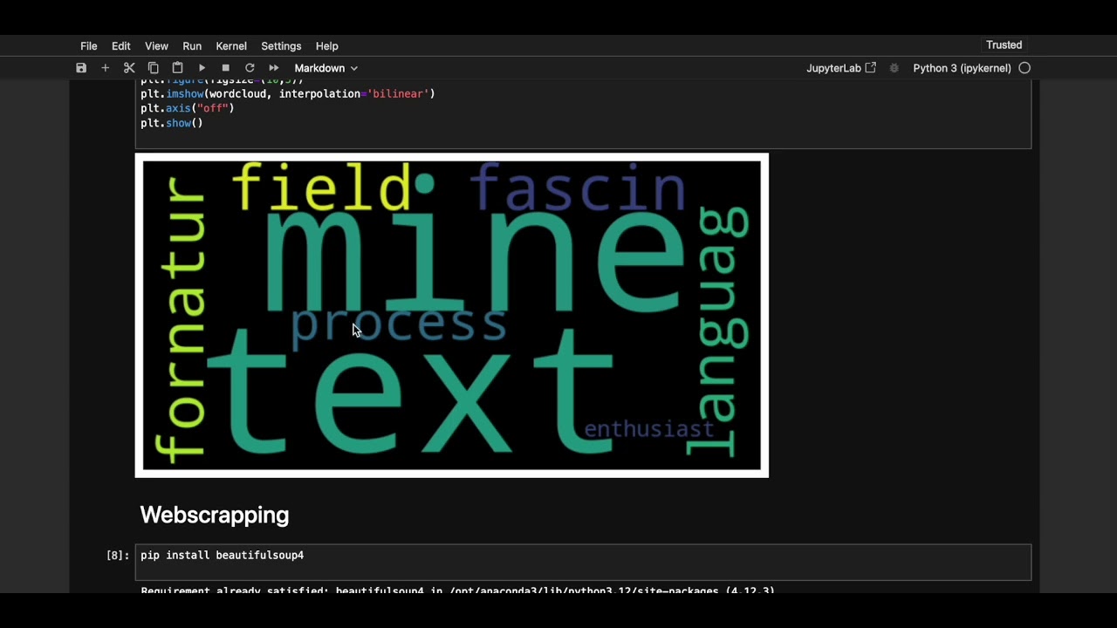
Task: Click the [8]: cell execution prompt
Action: [118, 556]
